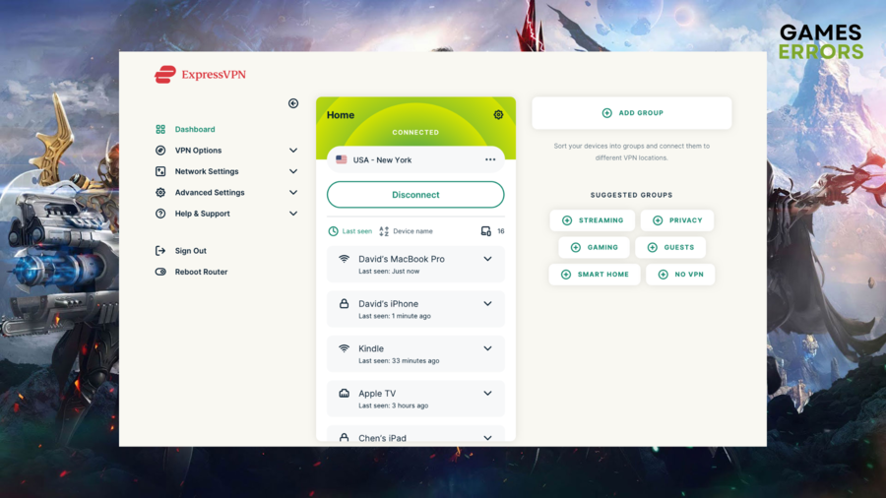Open VPN Options menu item
This screenshot has width=886, height=498.
click(x=198, y=151)
